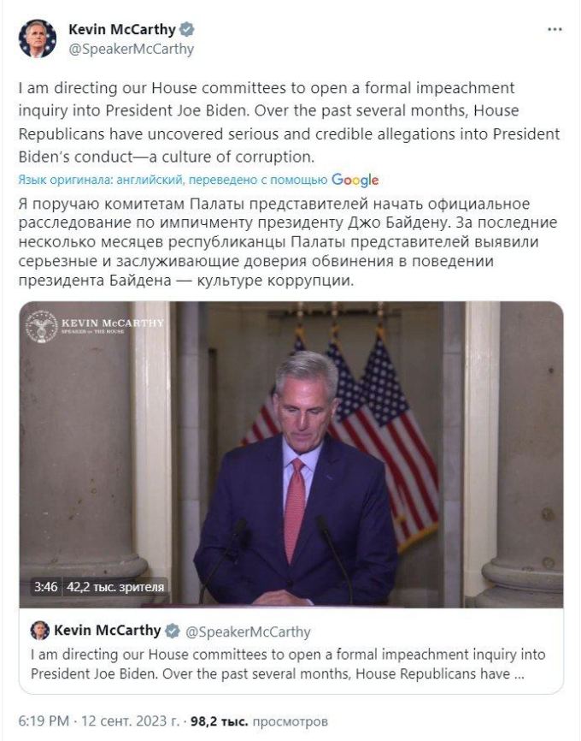This screenshot has width=581, height=741.
Task: Click the Google logo in the translation note
Action: [x=355, y=180]
